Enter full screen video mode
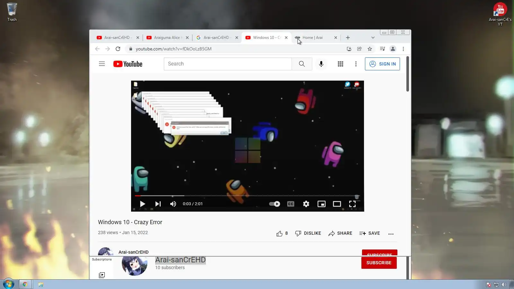This screenshot has width=514, height=289. click(352, 204)
